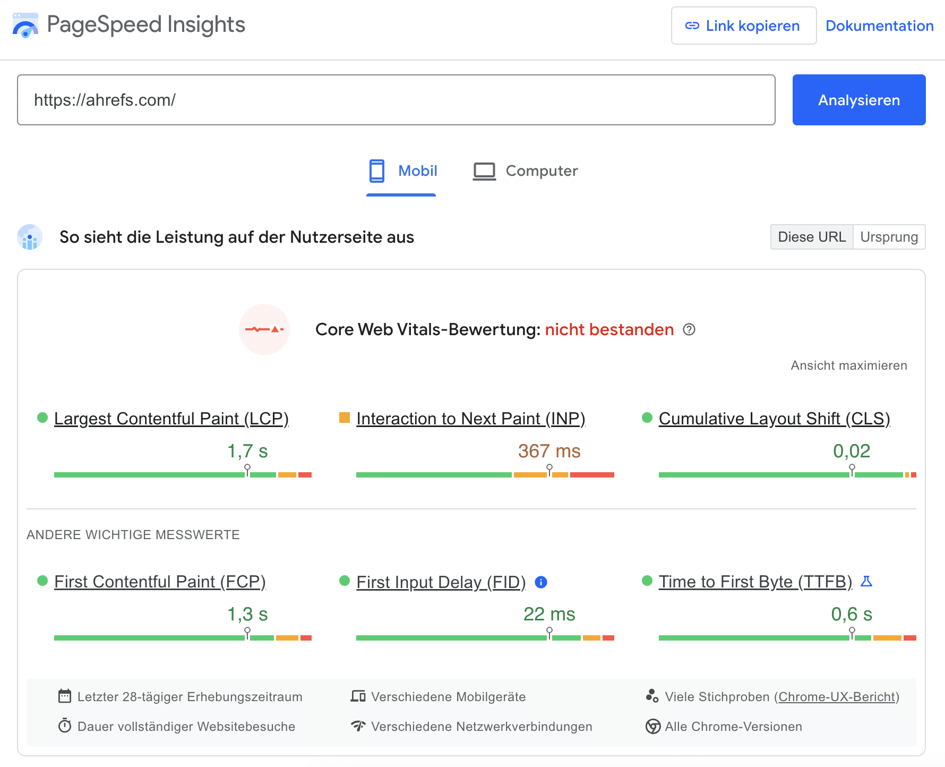Click the FID info icon
The height and width of the screenshot is (767, 945).
click(541, 582)
